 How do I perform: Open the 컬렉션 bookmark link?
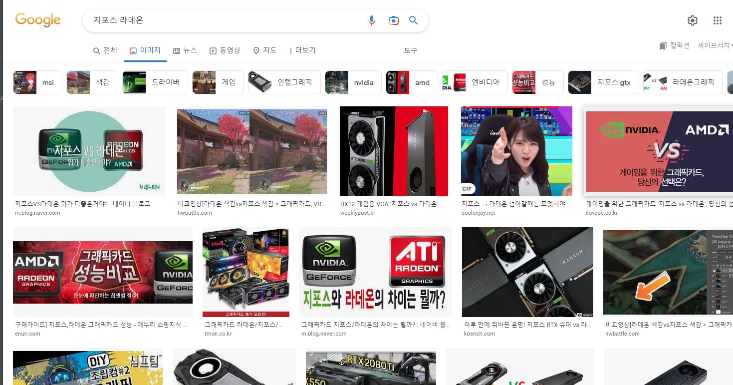tap(674, 45)
